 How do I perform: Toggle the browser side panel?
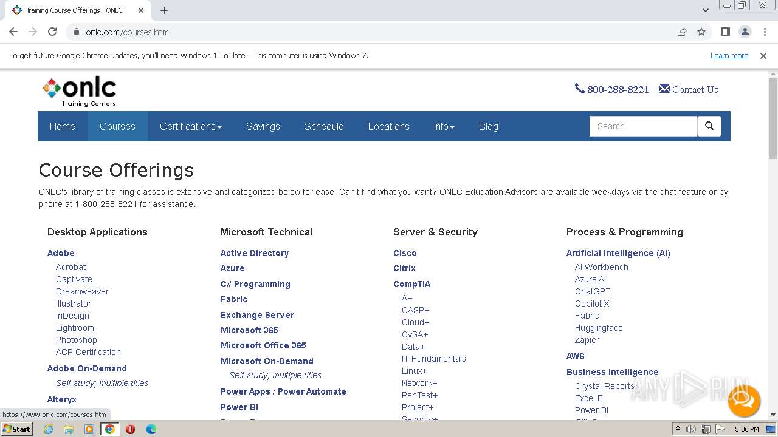point(725,32)
